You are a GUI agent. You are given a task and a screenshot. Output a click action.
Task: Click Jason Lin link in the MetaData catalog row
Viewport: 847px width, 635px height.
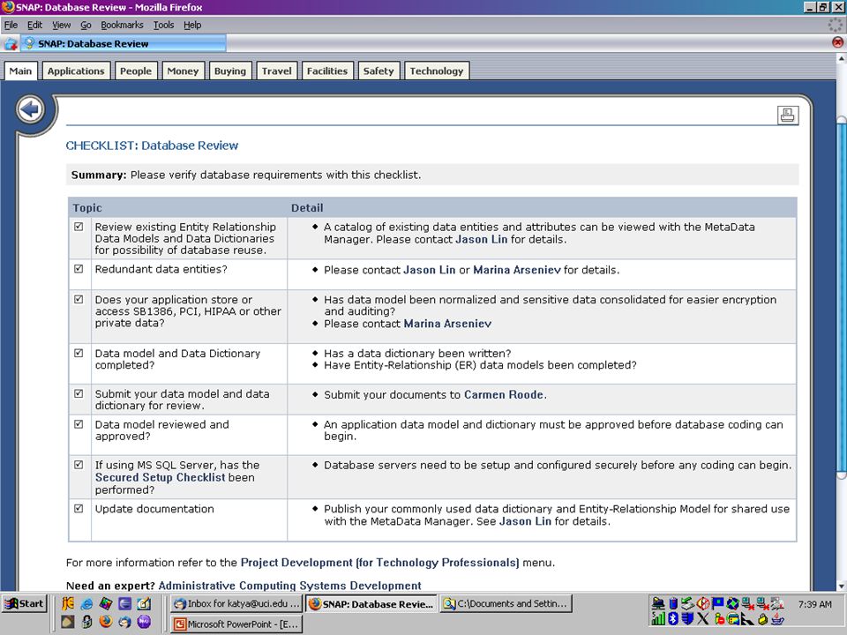pyautogui.click(x=482, y=239)
